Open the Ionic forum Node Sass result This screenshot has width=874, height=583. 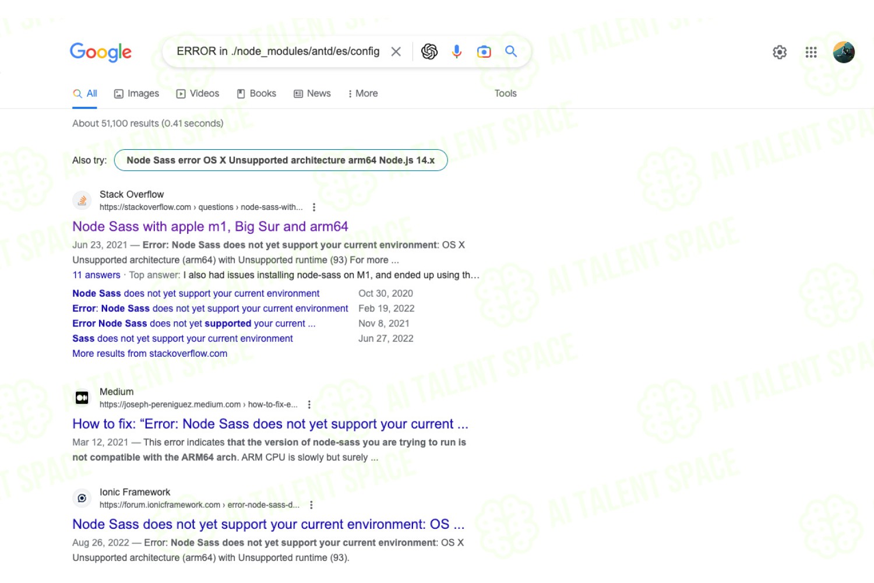(x=269, y=524)
